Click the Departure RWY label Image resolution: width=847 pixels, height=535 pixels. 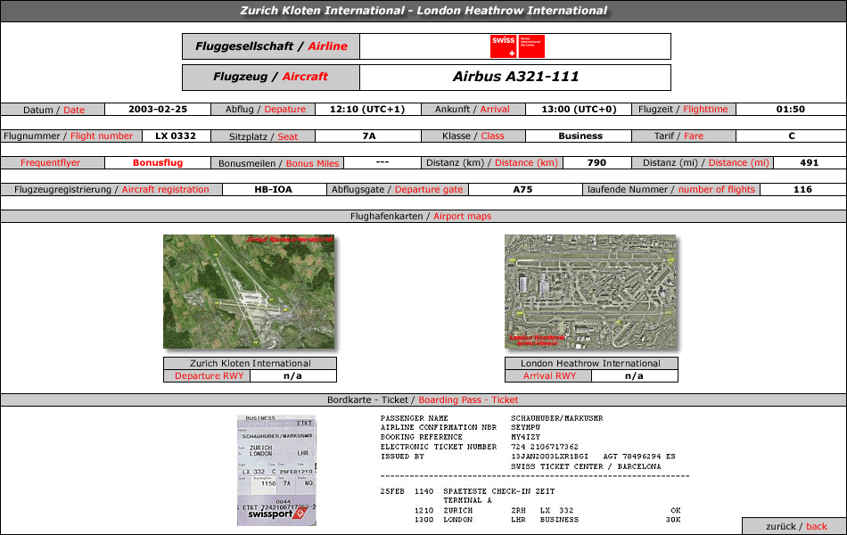(x=208, y=376)
